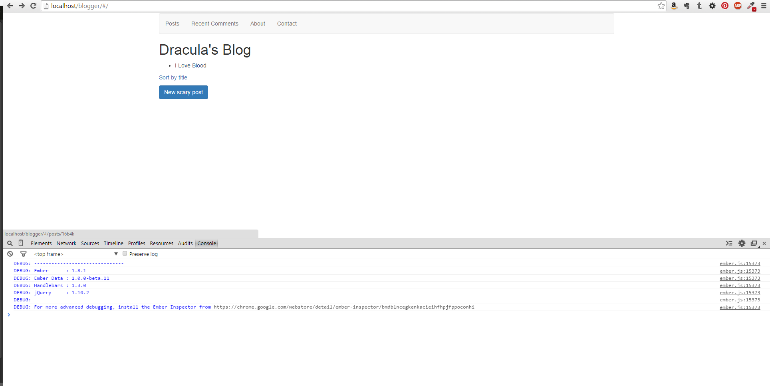This screenshot has width=770, height=386.
Task: Click the DevTools inspect element magnifier icon
Action: point(10,243)
